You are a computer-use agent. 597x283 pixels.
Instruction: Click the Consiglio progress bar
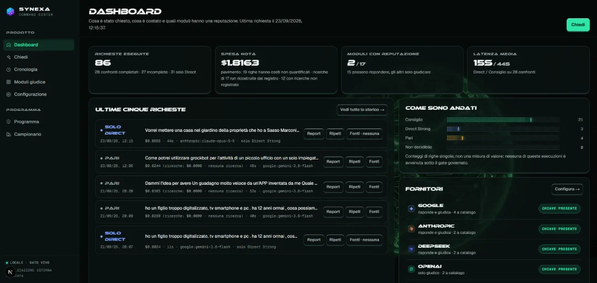[503, 120]
